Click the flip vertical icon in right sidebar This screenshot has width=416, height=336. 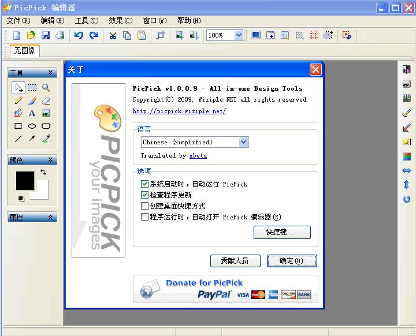click(406, 185)
